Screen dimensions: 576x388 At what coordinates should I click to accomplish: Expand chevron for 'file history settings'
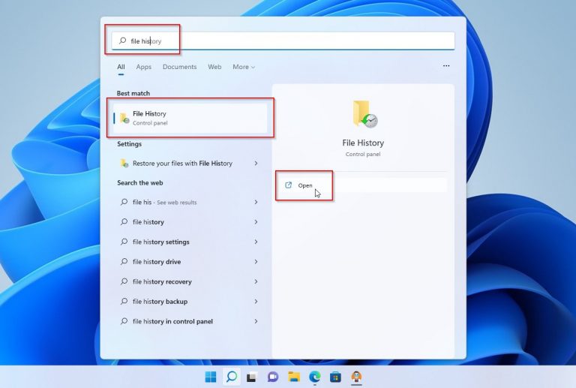[256, 242]
